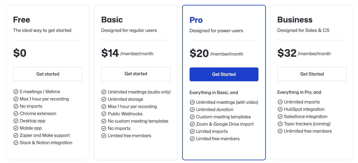Click checkmark icon beside Chrome extension

click(x=16, y=114)
